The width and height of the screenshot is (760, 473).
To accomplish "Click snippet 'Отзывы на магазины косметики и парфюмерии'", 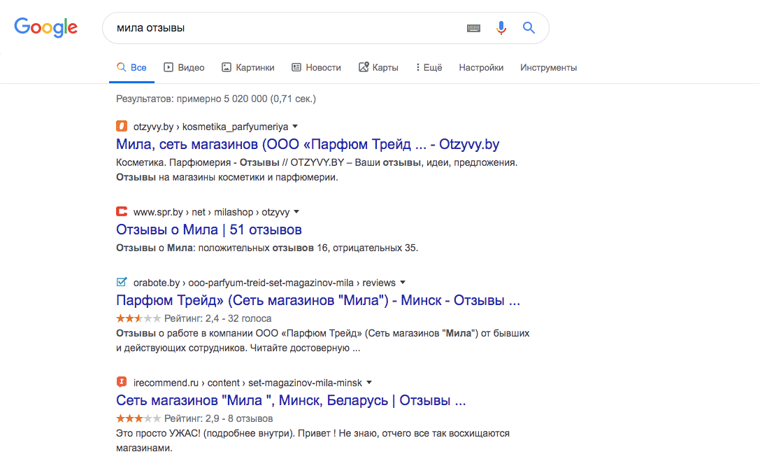I will click(227, 177).
